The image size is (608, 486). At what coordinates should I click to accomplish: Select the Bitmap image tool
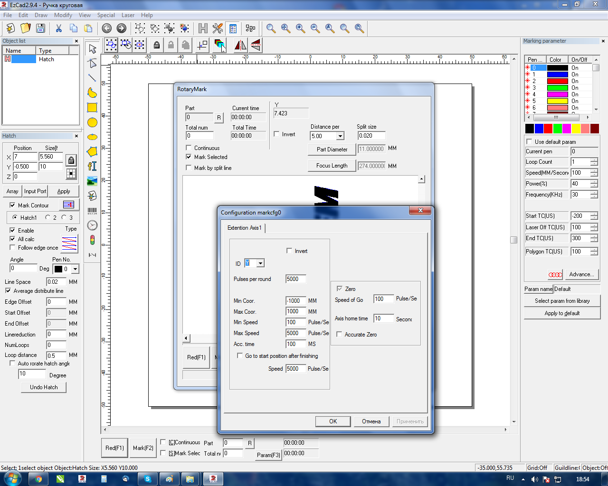(93, 181)
